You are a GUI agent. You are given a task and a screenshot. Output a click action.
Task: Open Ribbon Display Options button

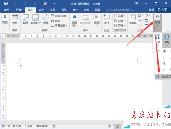point(136,3)
